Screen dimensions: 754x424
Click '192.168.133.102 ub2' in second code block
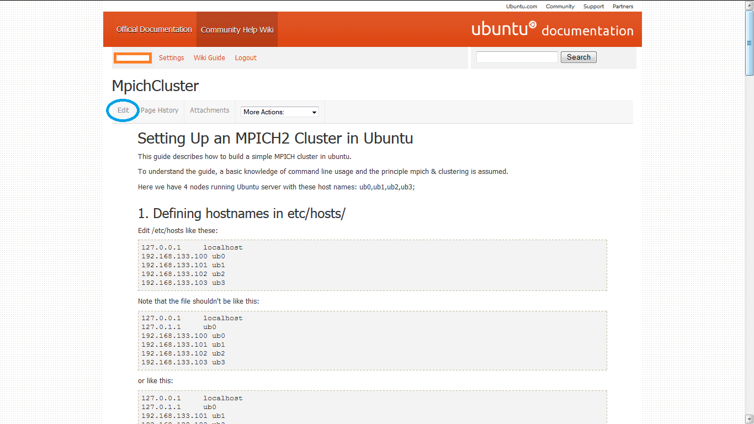(x=183, y=353)
